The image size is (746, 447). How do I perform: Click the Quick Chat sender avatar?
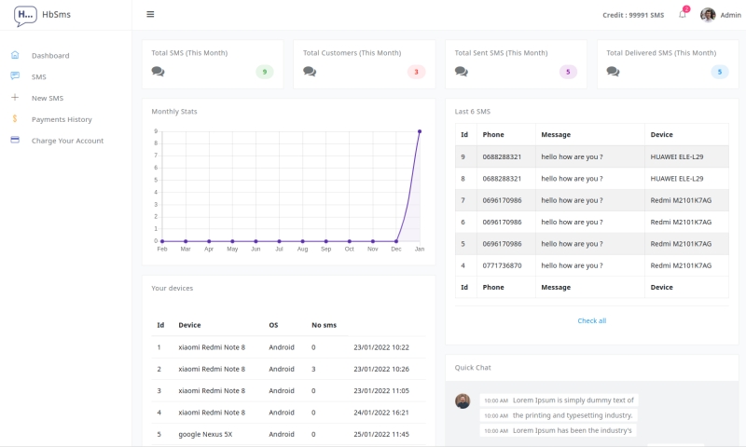tap(463, 400)
